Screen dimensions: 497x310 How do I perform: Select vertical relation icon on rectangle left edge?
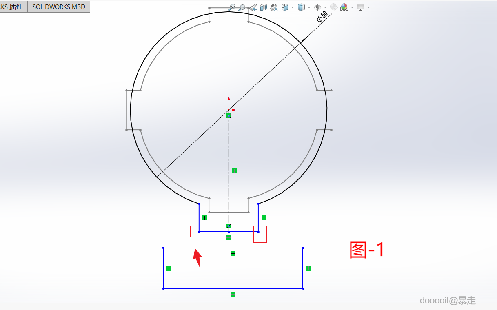click(x=169, y=268)
